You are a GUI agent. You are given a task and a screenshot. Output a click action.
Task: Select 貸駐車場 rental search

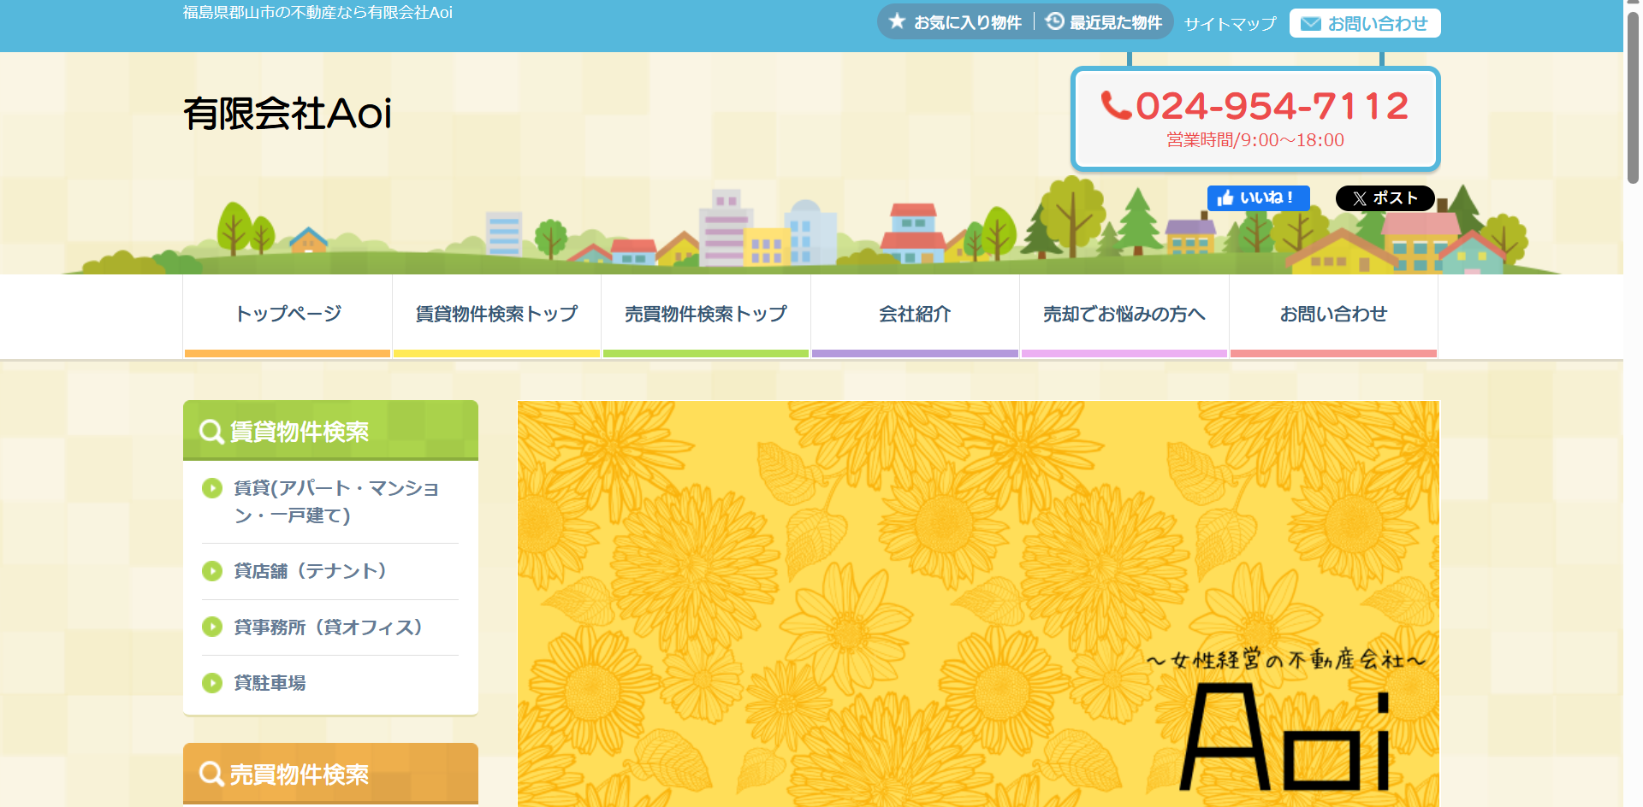[270, 683]
